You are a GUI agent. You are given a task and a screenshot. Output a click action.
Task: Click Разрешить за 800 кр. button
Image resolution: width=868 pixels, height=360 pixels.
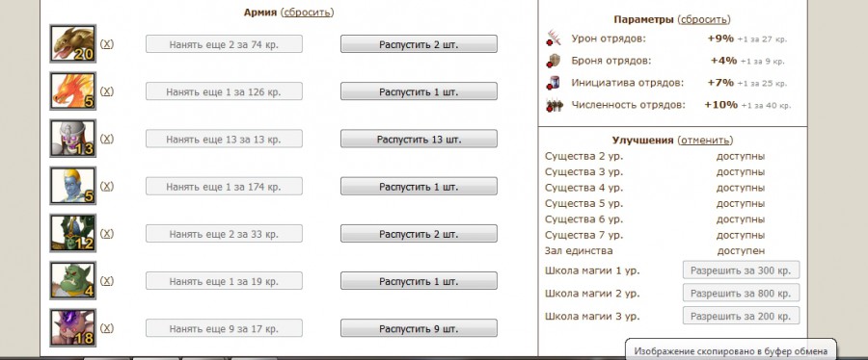pos(742,294)
